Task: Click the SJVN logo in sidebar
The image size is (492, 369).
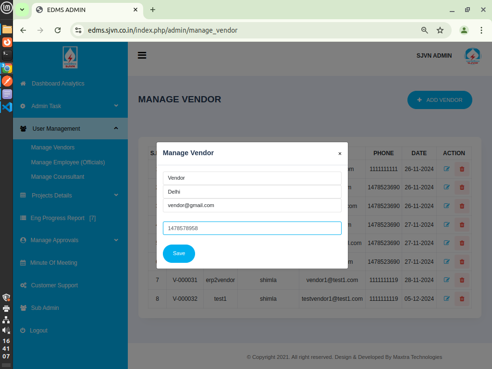Action: click(x=70, y=57)
